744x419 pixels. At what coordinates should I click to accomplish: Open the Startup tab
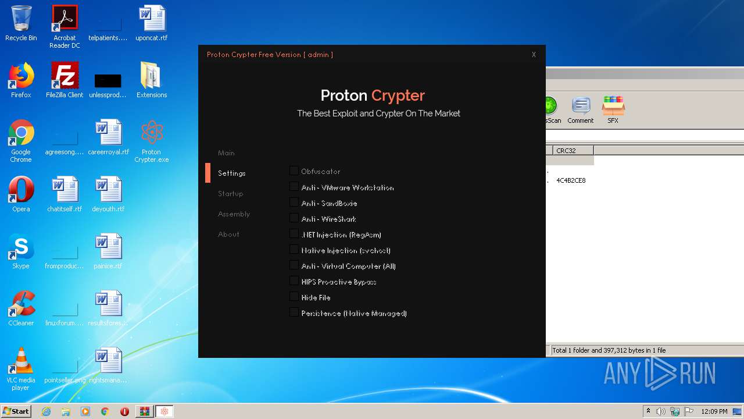(x=230, y=194)
